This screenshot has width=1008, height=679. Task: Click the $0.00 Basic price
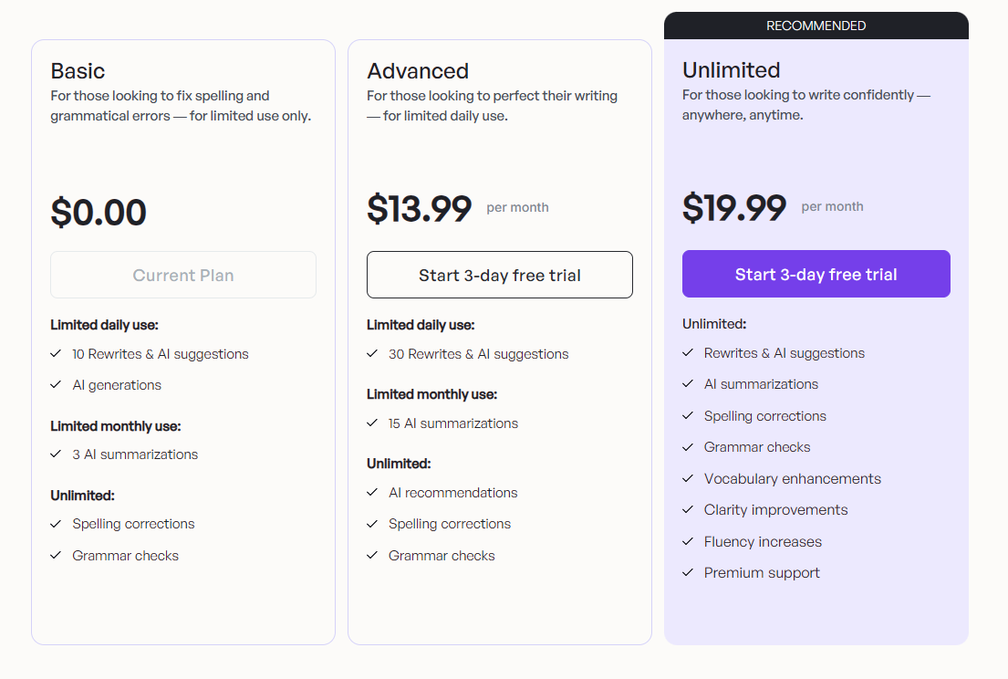[x=99, y=212]
